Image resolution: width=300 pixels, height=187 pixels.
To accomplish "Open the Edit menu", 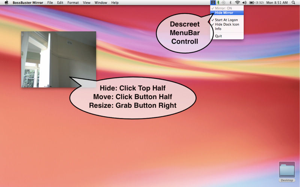I will (60, 3).
